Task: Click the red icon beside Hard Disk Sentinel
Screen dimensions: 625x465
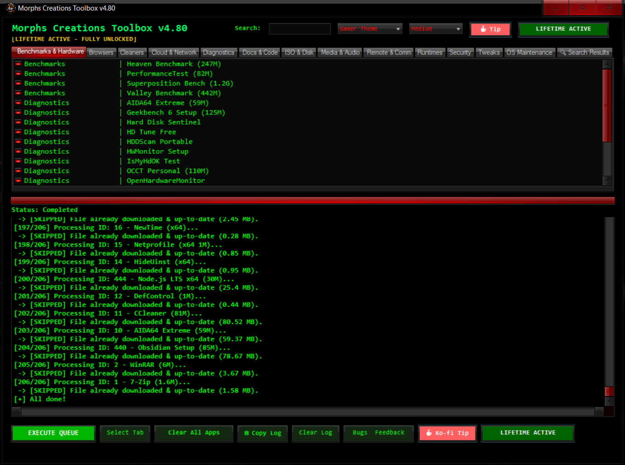Action: [18, 122]
